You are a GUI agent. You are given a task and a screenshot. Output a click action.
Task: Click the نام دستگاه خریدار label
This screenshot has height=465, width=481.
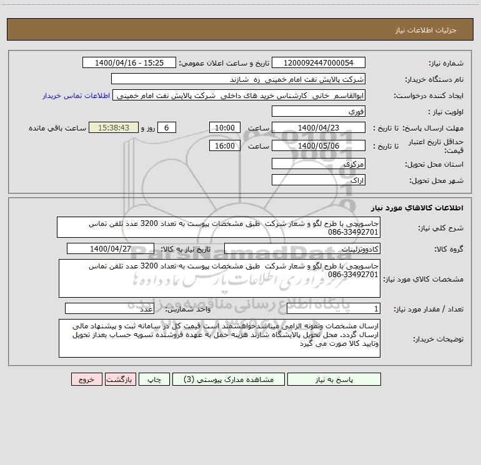434,79
